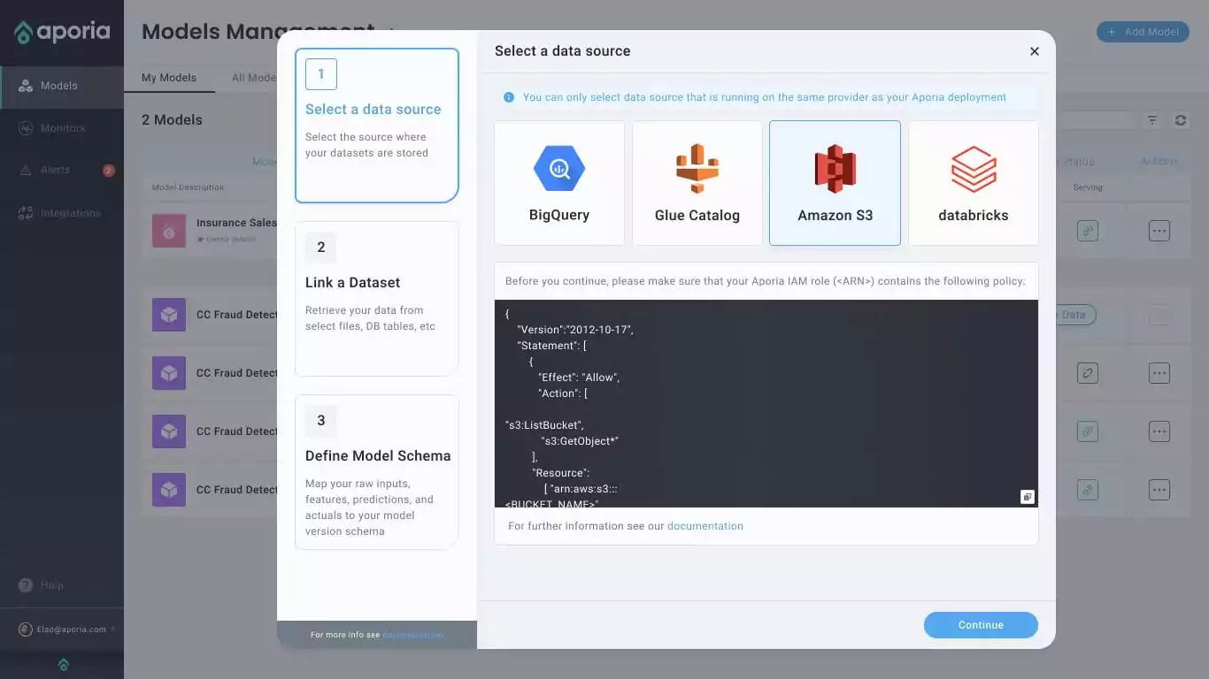Click the Add Model button

click(1143, 33)
